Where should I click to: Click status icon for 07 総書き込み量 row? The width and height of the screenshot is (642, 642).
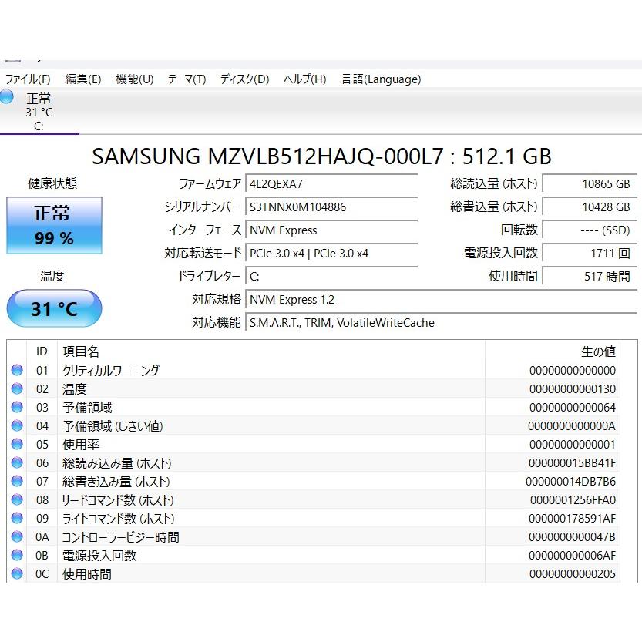coord(17,481)
